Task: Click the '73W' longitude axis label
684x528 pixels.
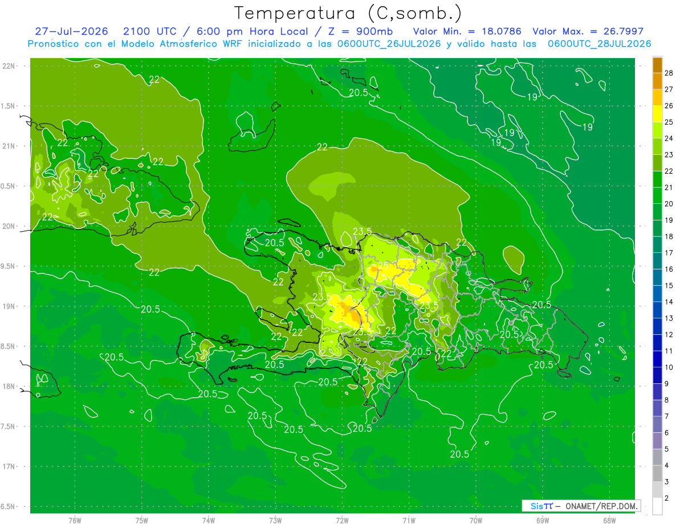Action: click(275, 520)
